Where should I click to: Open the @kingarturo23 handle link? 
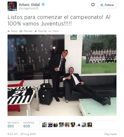point(28,8)
